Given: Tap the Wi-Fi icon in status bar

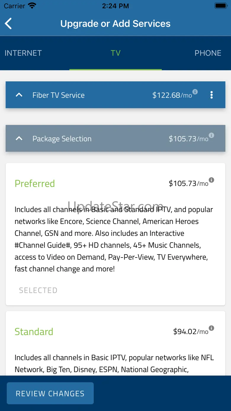Looking at the screenshot, I should point(32,6).
